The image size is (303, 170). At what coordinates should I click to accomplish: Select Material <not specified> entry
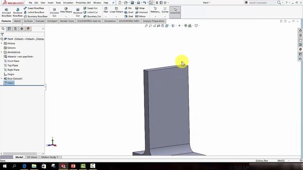(19, 57)
